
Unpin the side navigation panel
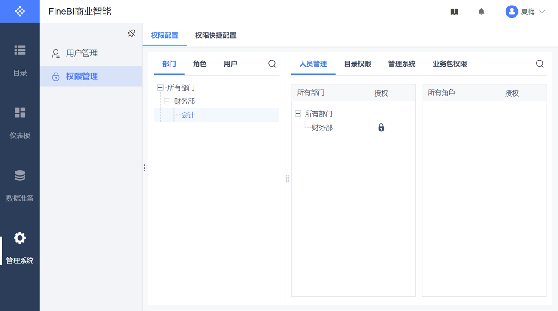click(132, 33)
